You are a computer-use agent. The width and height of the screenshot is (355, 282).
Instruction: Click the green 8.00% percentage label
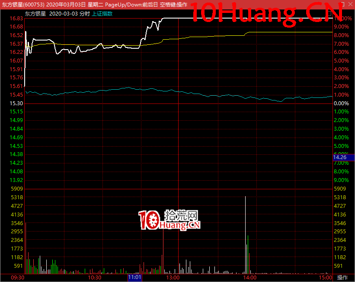(x=342, y=172)
